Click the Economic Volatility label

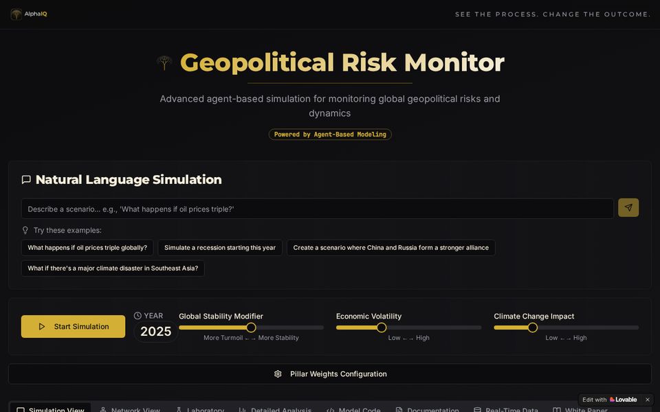click(368, 316)
